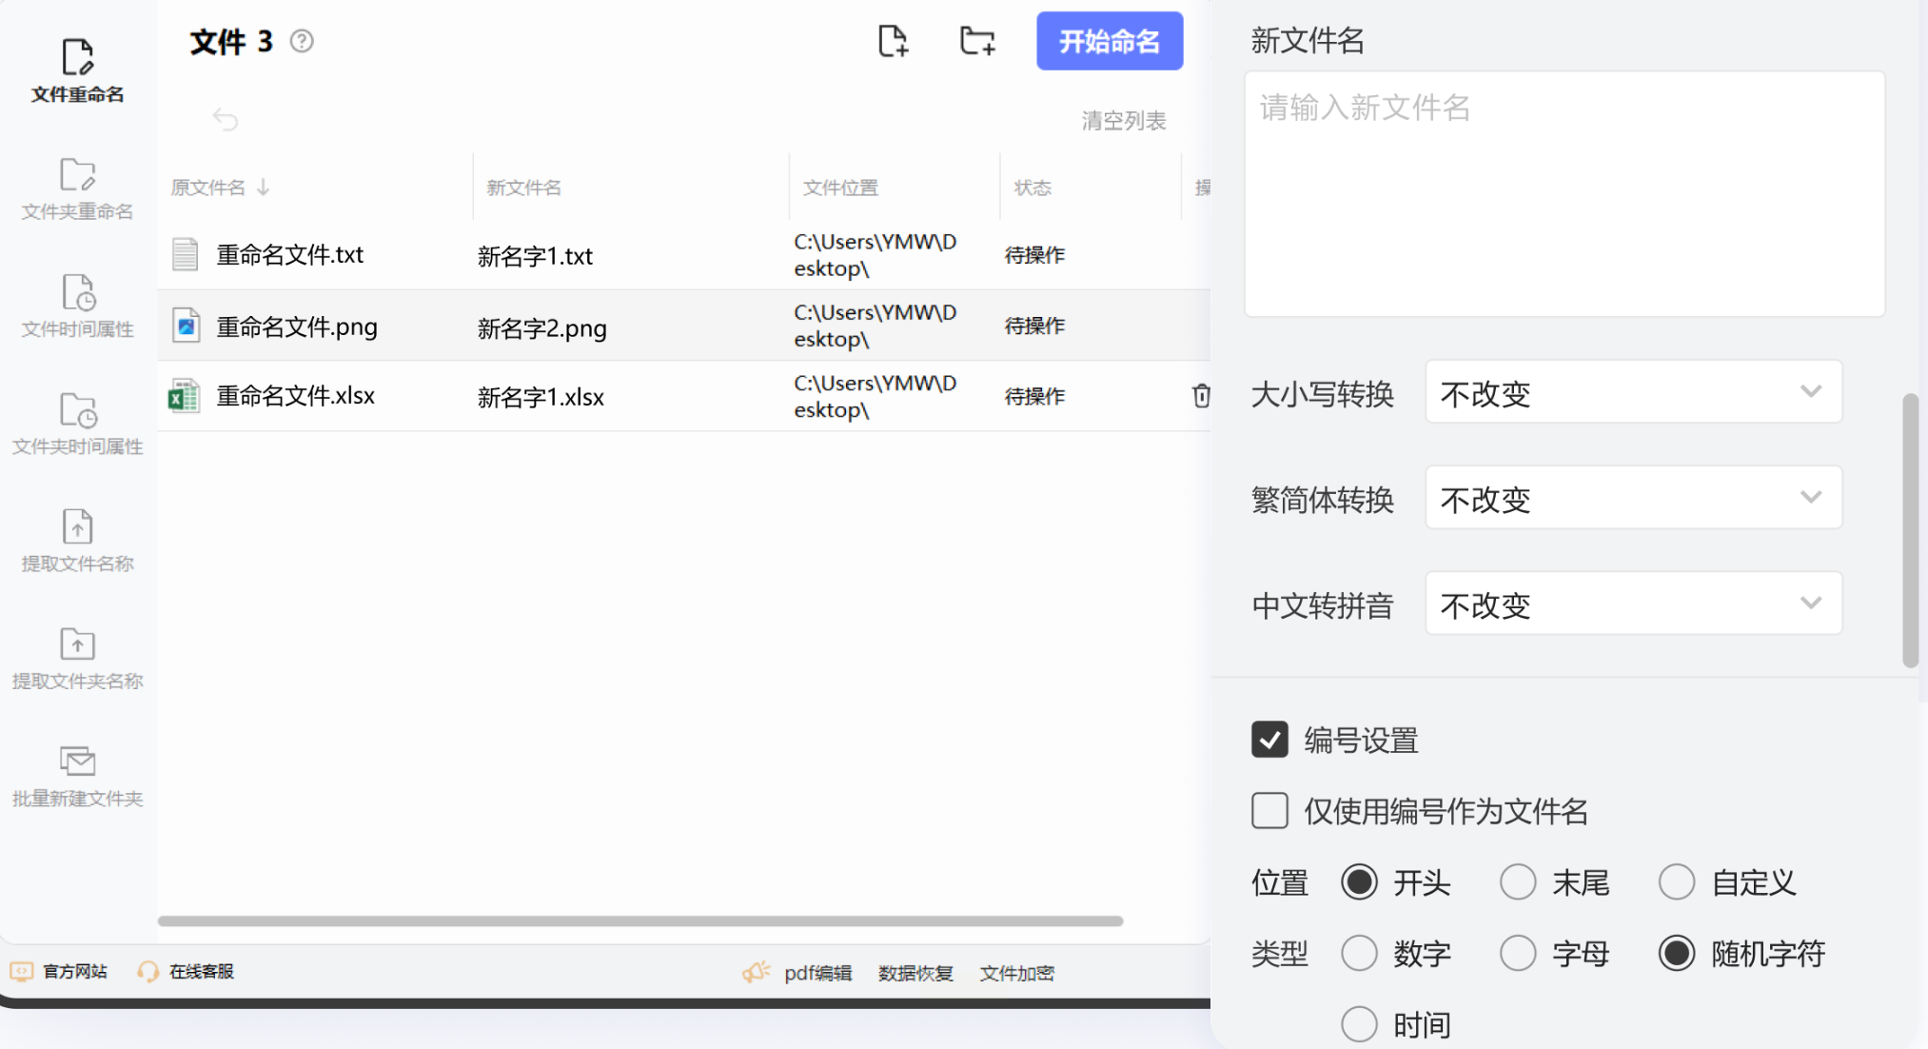Select 末尾 position radio button
This screenshot has height=1049, width=1928.
[x=1518, y=882]
